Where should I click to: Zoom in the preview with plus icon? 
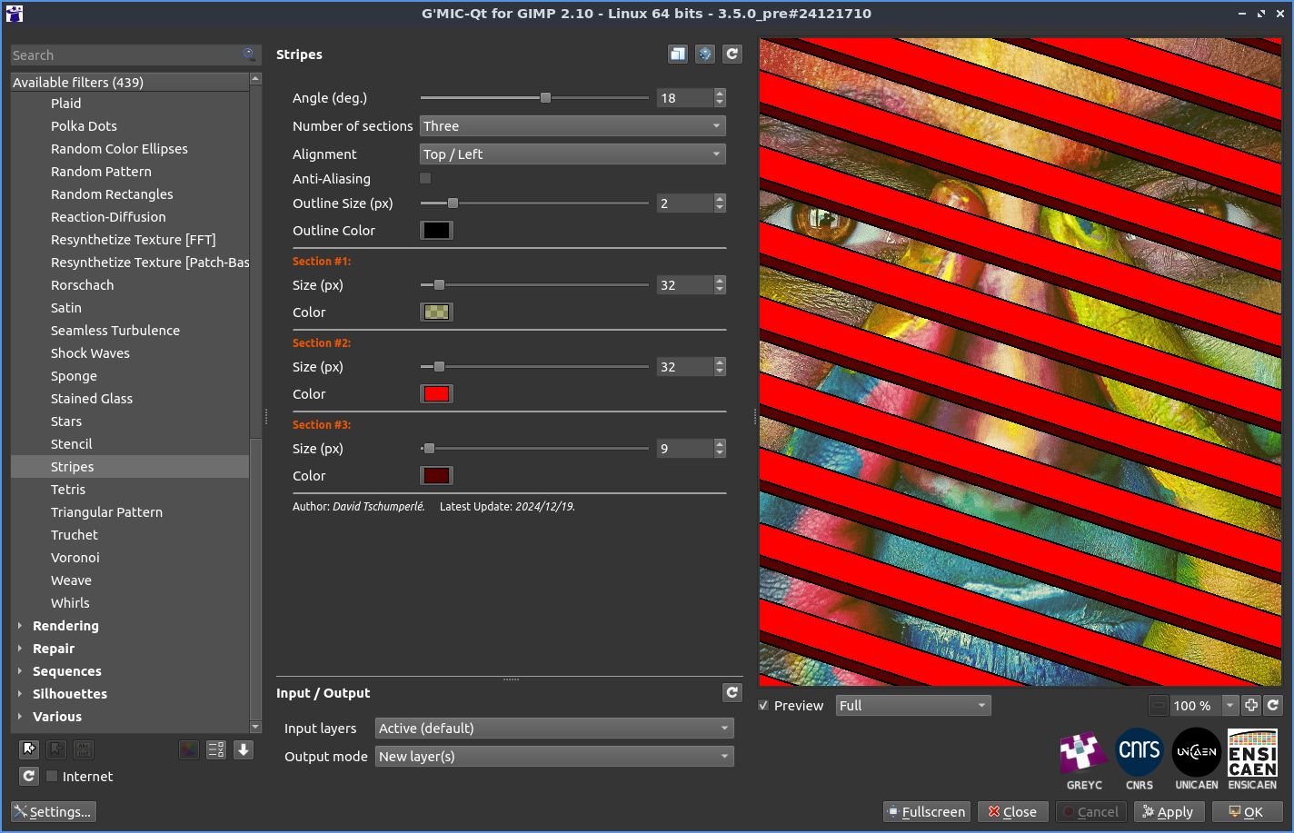[x=1251, y=706]
